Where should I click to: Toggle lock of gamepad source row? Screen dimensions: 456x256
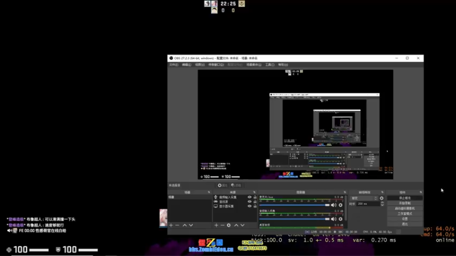tap(255, 201)
